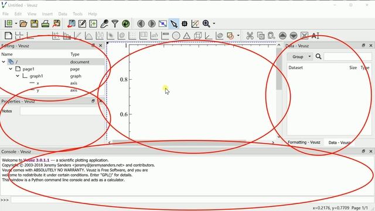Toggle the Zoom graph axes tool
Screen dimensions: 375x211
point(195,23)
